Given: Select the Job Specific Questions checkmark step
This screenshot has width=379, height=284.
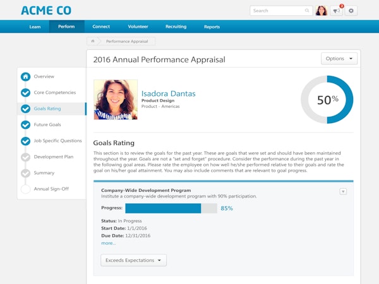Looking at the screenshot, I should [x=25, y=141].
